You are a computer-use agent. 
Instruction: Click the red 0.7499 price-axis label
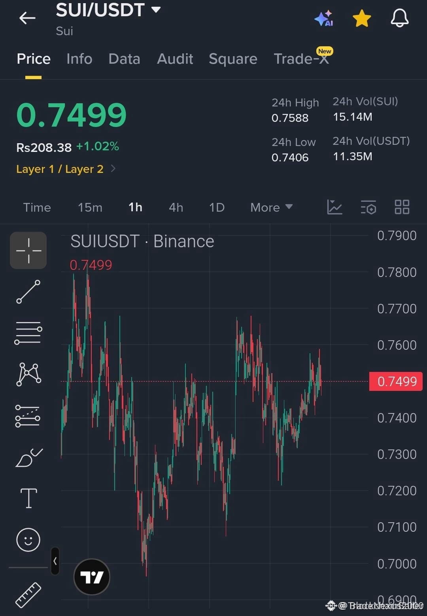click(396, 381)
